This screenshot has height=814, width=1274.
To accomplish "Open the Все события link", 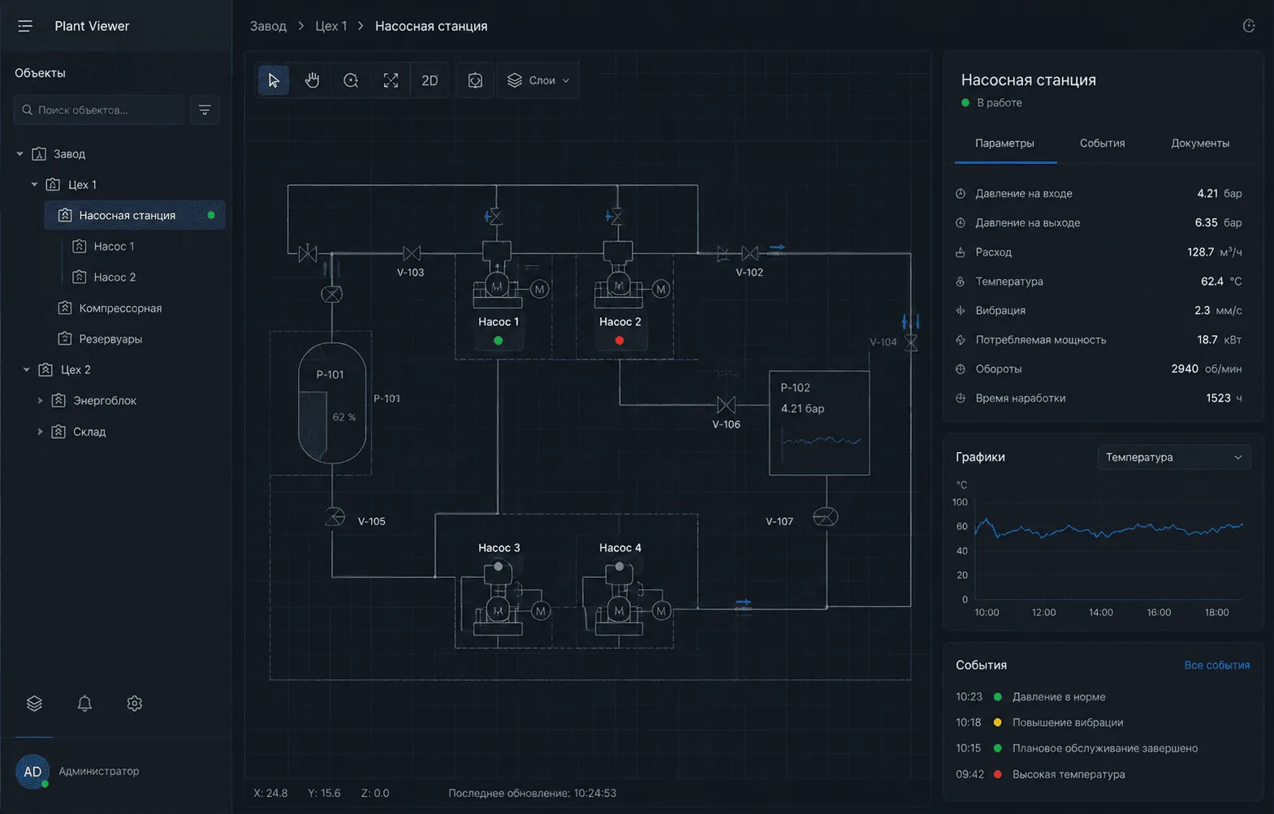I will (x=1216, y=665).
